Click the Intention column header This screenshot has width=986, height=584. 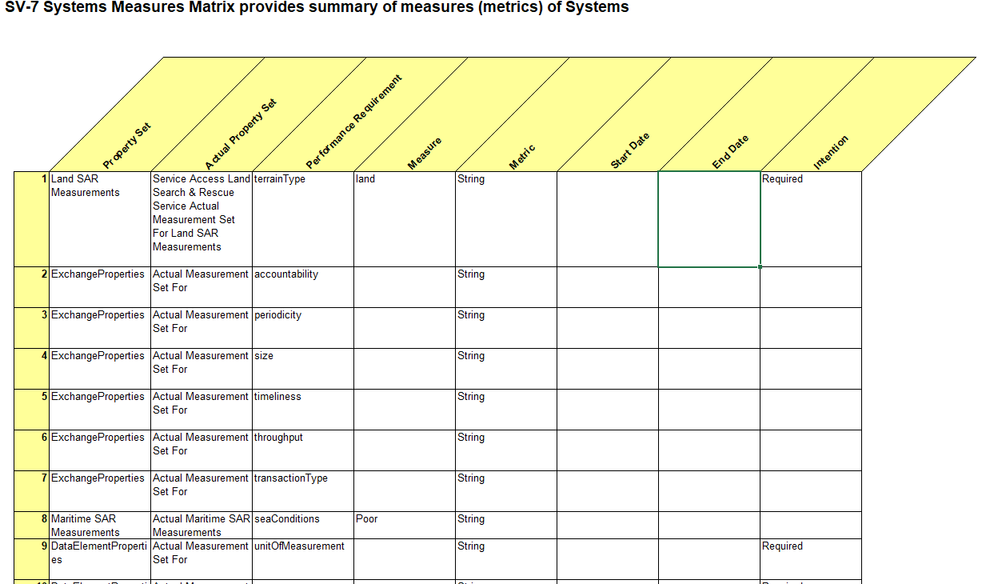pos(831,153)
